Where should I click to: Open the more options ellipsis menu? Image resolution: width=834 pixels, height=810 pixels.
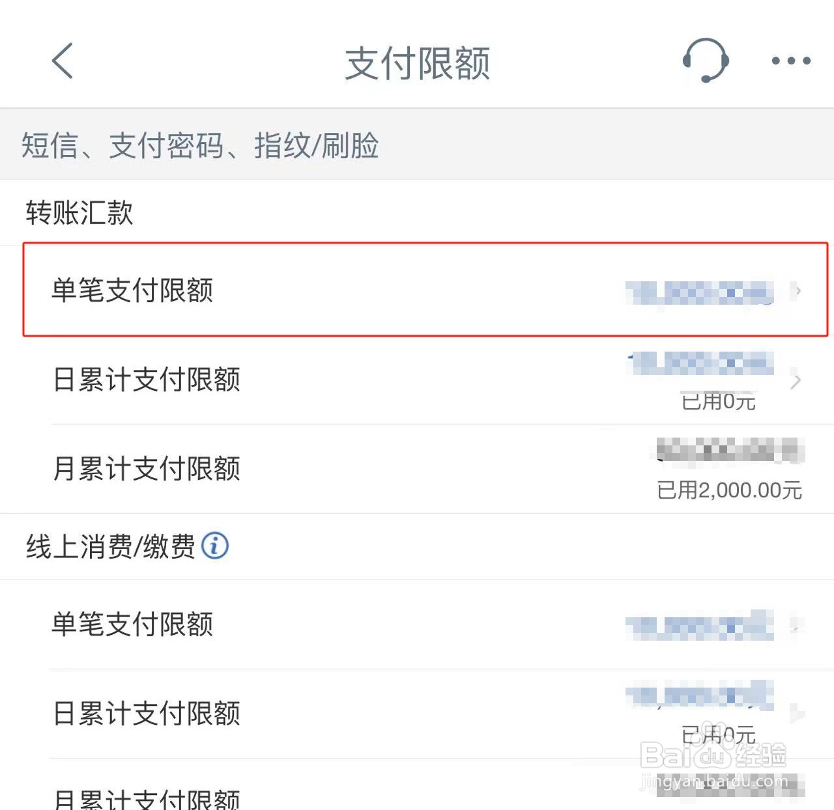786,61
